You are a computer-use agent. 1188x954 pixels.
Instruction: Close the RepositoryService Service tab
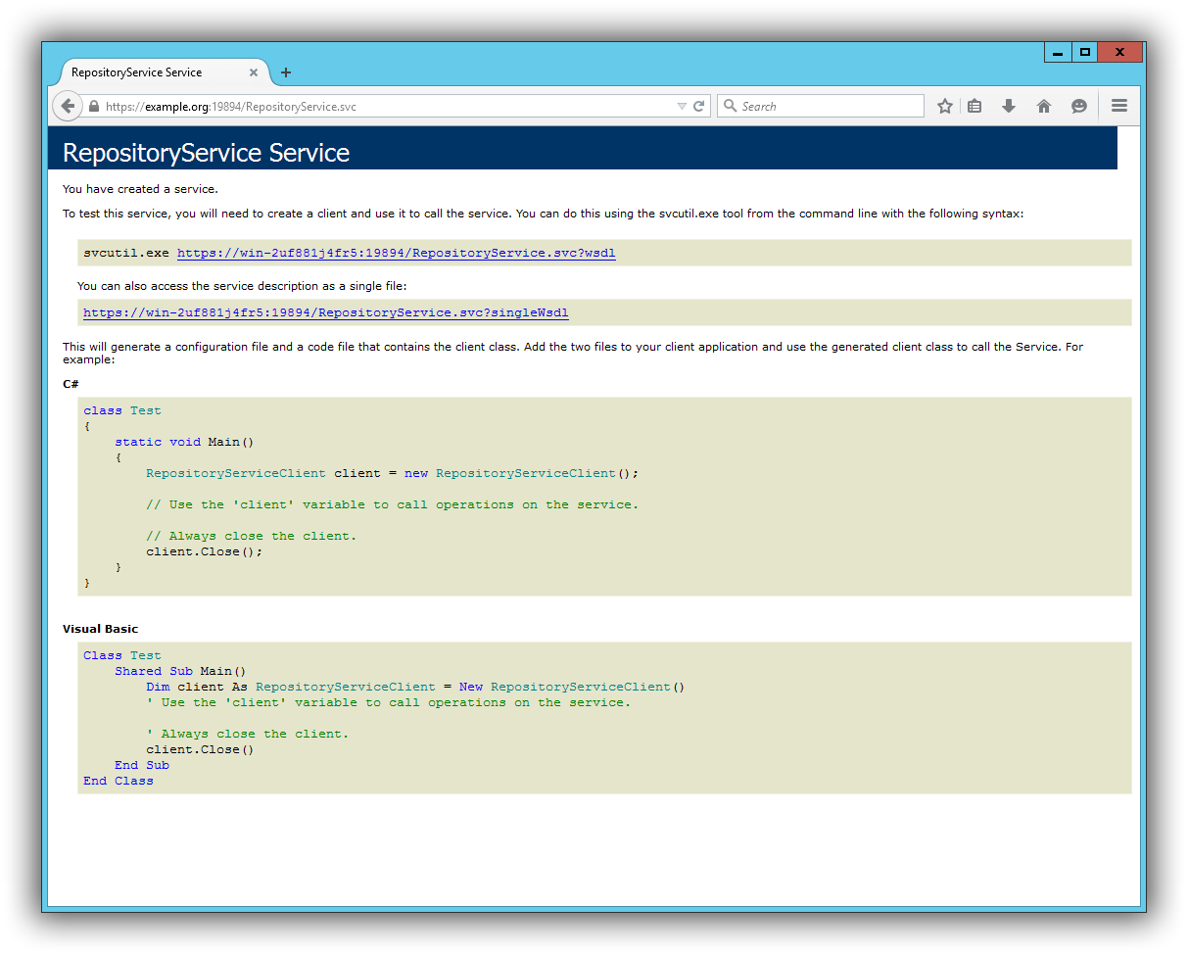[254, 72]
